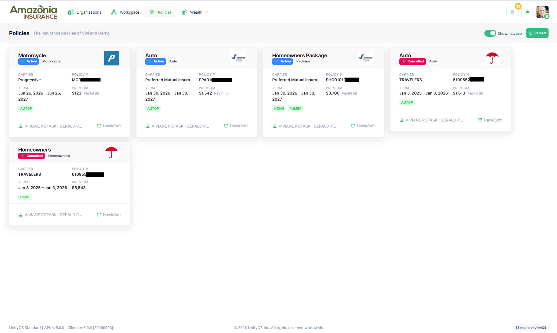This screenshot has height=333, width=557.
Task: Click HawkSoft sync icon on cancelled Auto card
Action: (480, 120)
